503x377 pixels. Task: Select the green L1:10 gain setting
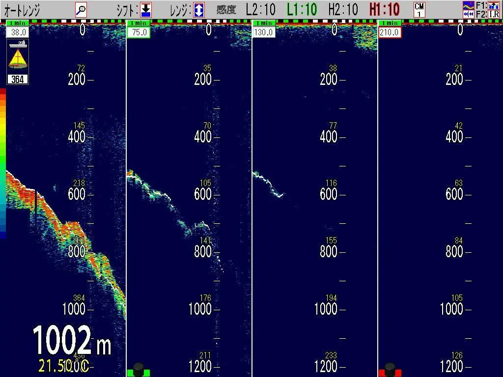(x=302, y=10)
